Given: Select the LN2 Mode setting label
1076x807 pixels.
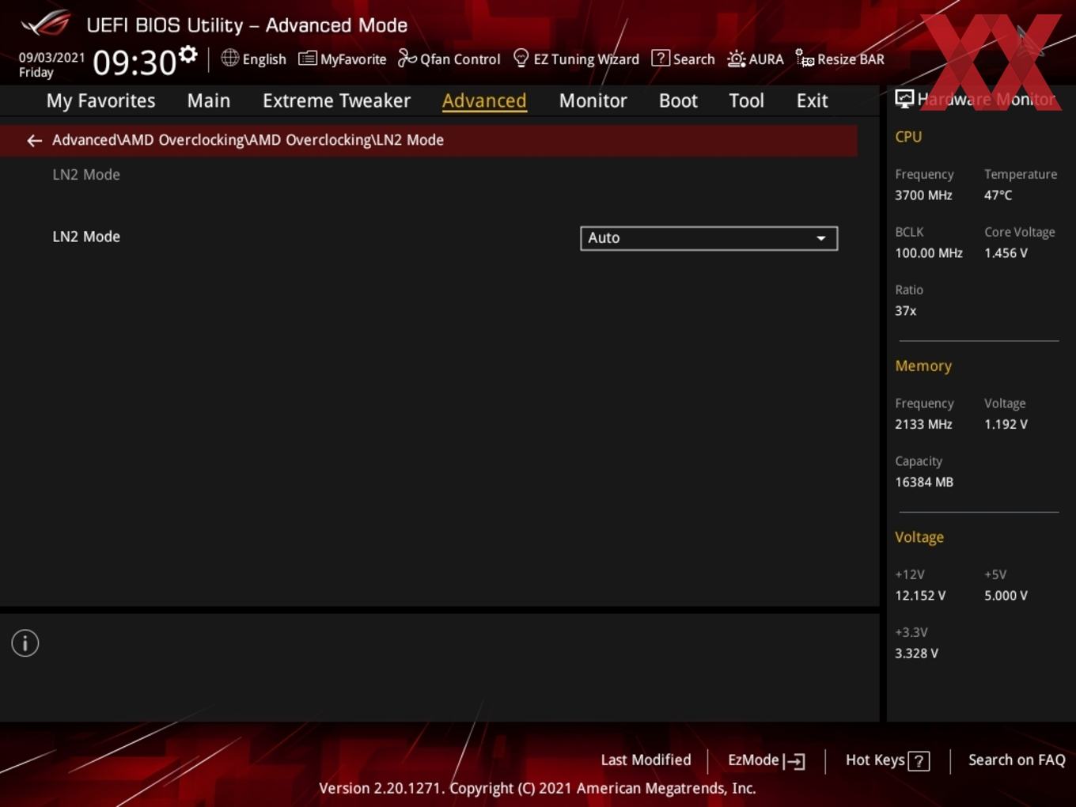Looking at the screenshot, I should pos(86,237).
